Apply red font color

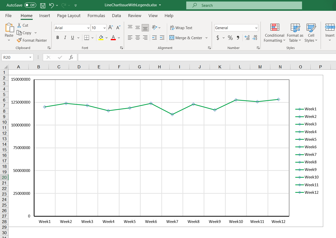(x=113, y=38)
